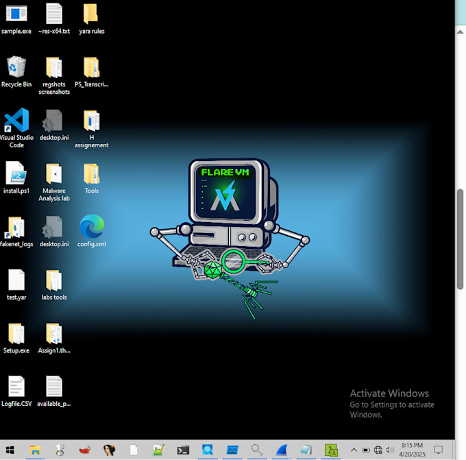
Task: Open the blue shark fin taskbar app
Action: (282, 450)
